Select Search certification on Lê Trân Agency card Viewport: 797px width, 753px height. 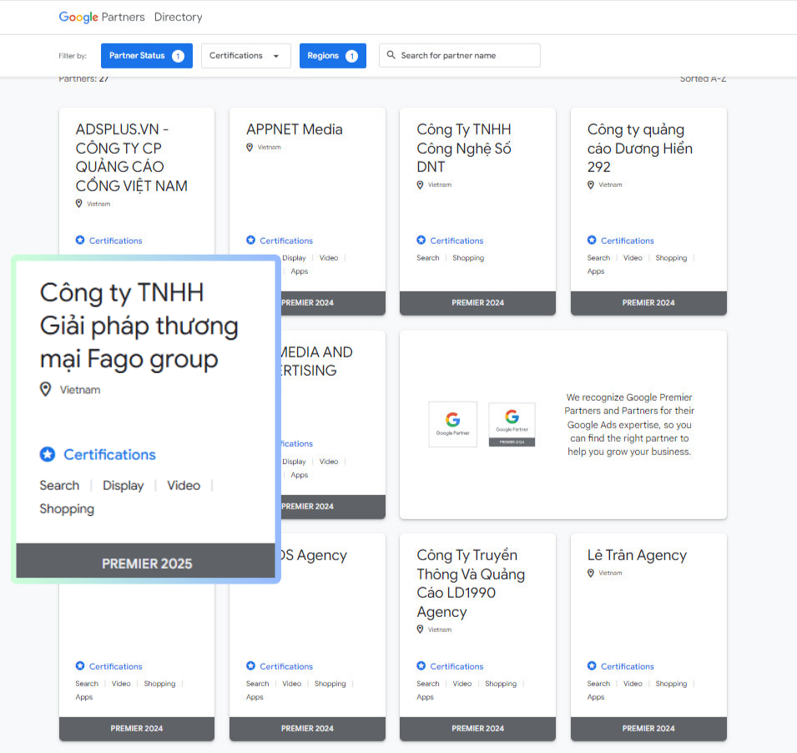[598, 684]
